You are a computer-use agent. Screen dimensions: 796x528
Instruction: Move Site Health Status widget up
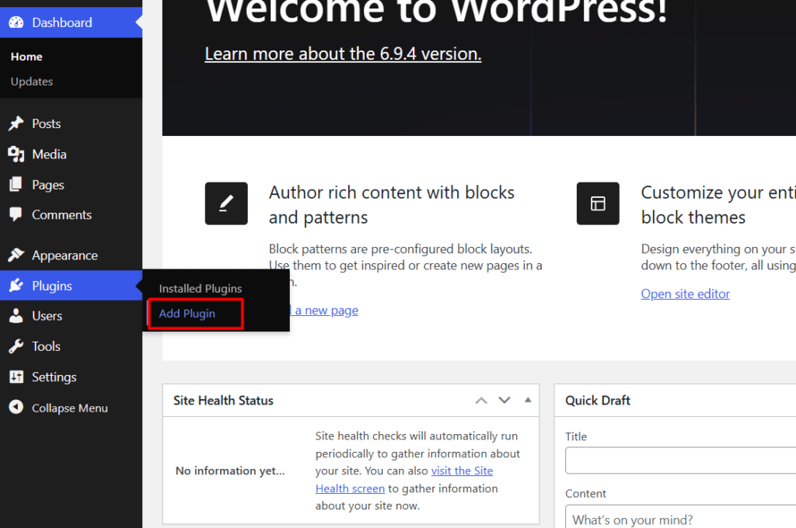(481, 400)
